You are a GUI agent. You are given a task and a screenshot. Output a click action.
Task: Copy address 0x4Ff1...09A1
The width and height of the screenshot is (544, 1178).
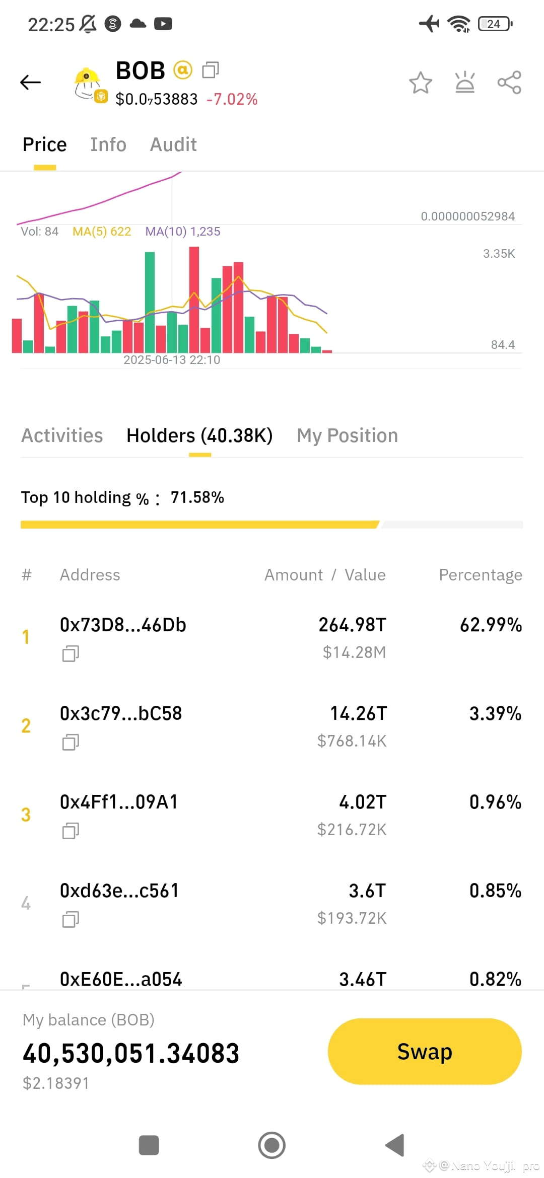pos(71,831)
